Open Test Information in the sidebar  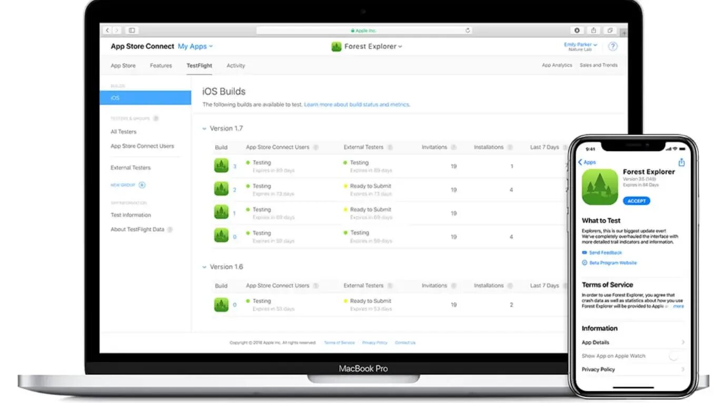tap(131, 215)
